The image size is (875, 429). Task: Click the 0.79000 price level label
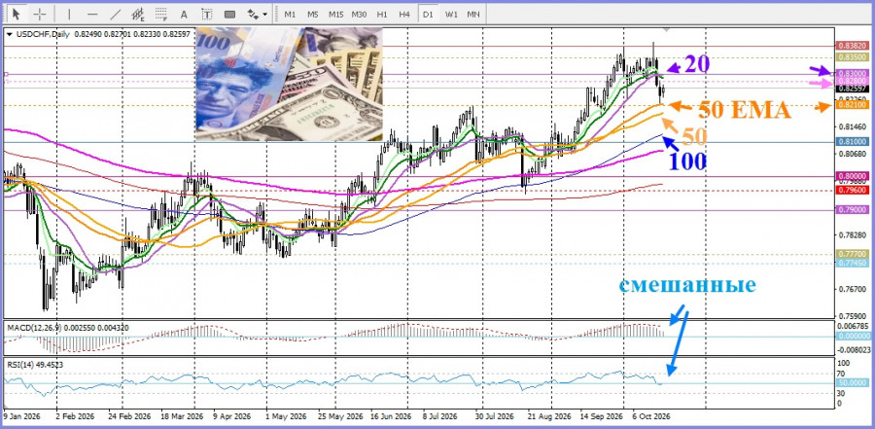851,209
